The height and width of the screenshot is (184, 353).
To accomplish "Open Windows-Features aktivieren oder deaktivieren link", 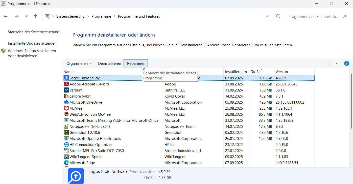I will [32, 53].
